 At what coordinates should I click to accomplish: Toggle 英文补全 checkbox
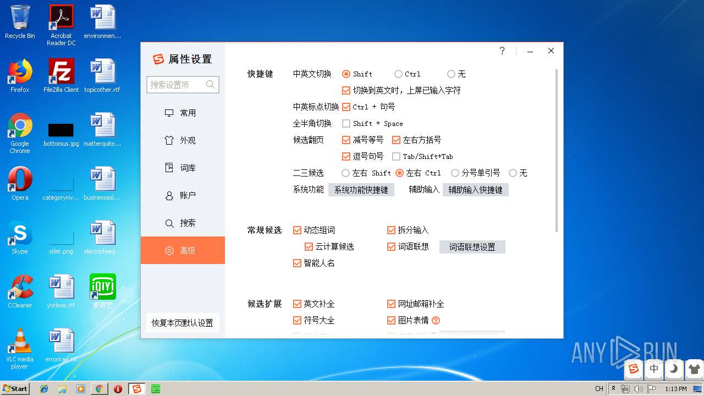tap(298, 304)
